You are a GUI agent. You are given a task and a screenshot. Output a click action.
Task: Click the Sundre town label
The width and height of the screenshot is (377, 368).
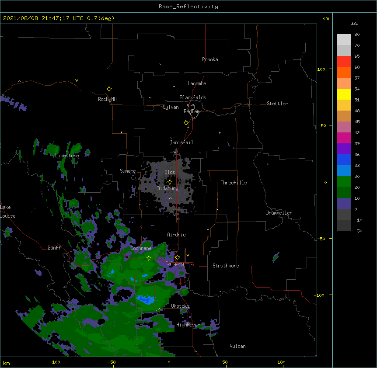[128, 171]
